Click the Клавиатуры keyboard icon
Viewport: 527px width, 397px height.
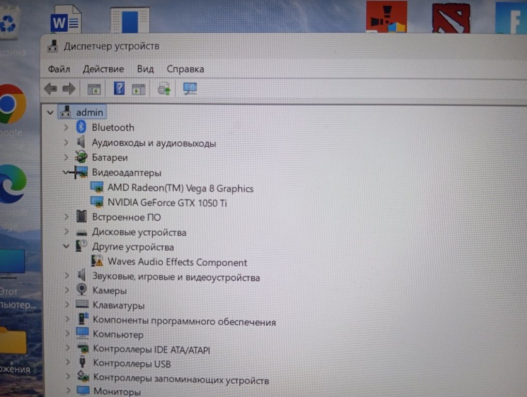tap(82, 304)
